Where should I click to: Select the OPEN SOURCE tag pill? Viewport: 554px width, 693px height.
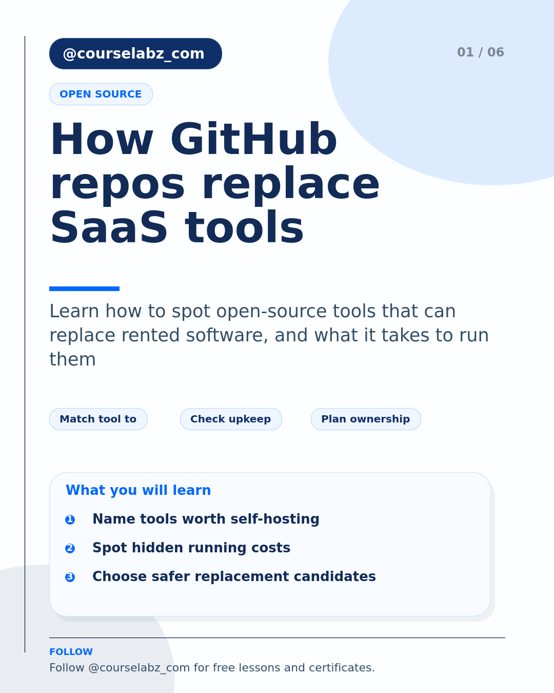(x=101, y=94)
